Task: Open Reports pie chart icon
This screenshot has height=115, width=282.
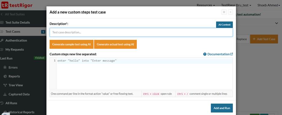Action: [5, 76]
